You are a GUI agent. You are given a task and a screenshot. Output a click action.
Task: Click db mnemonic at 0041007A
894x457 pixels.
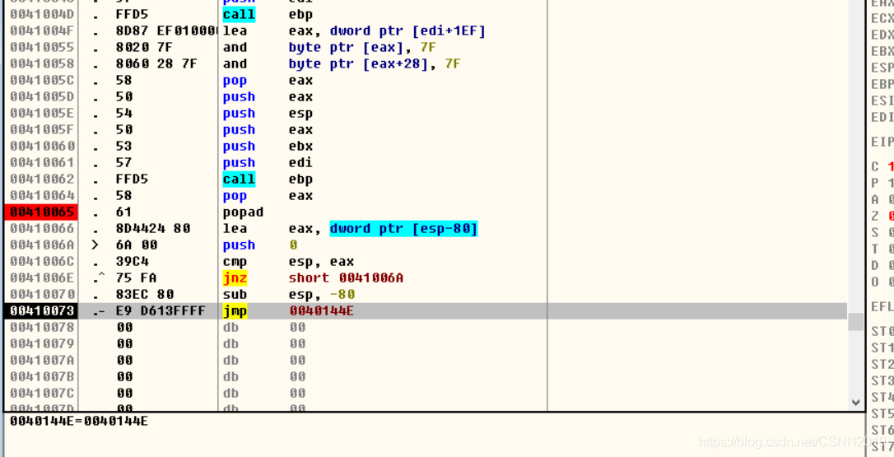click(231, 361)
